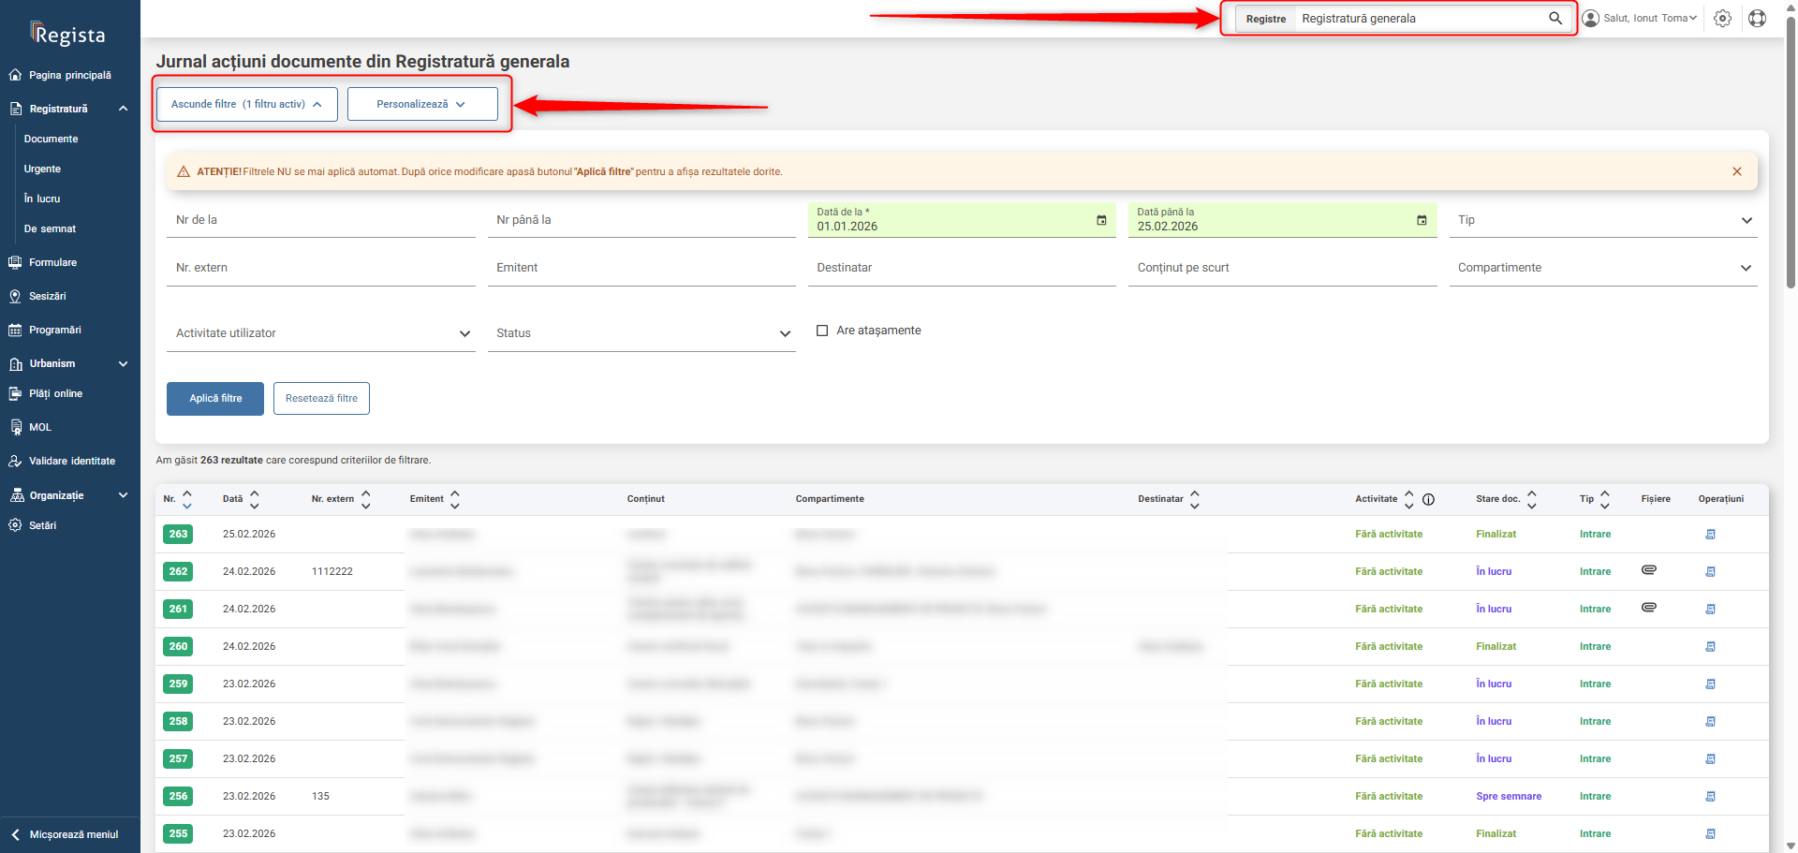This screenshot has width=1798, height=853.
Task: Open document operations for row 262
Action: 1710,571
